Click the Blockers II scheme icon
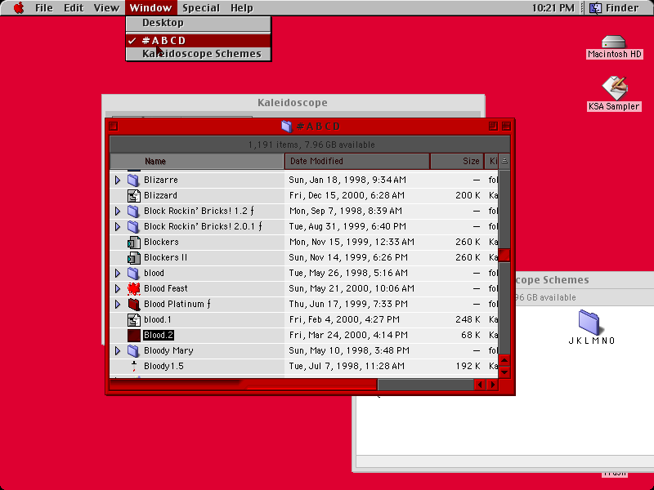The image size is (654, 490). point(133,257)
